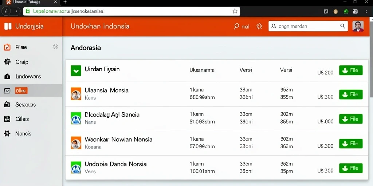
Task: Click the magnifier in the header search box
Action: [x=342, y=26]
